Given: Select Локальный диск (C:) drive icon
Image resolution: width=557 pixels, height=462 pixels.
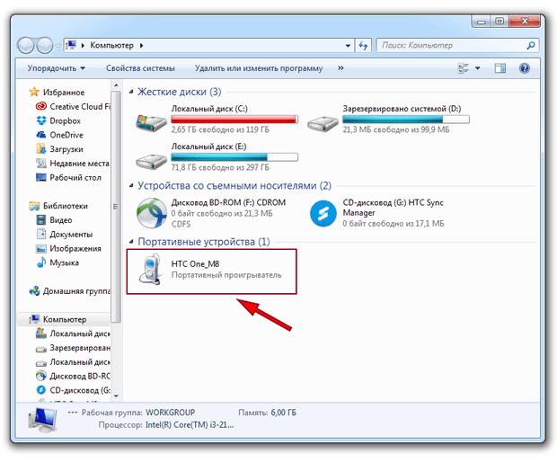Looking at the screenshot, I should (151, 122).
